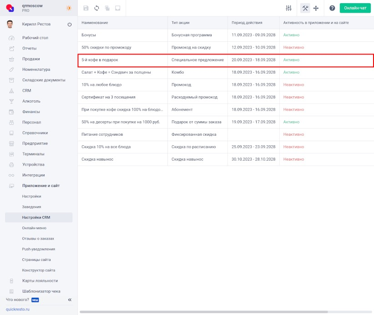Click the copy document icon in toolbar
Viewport: 374px width, 315px height.
[x=107, y=8]
